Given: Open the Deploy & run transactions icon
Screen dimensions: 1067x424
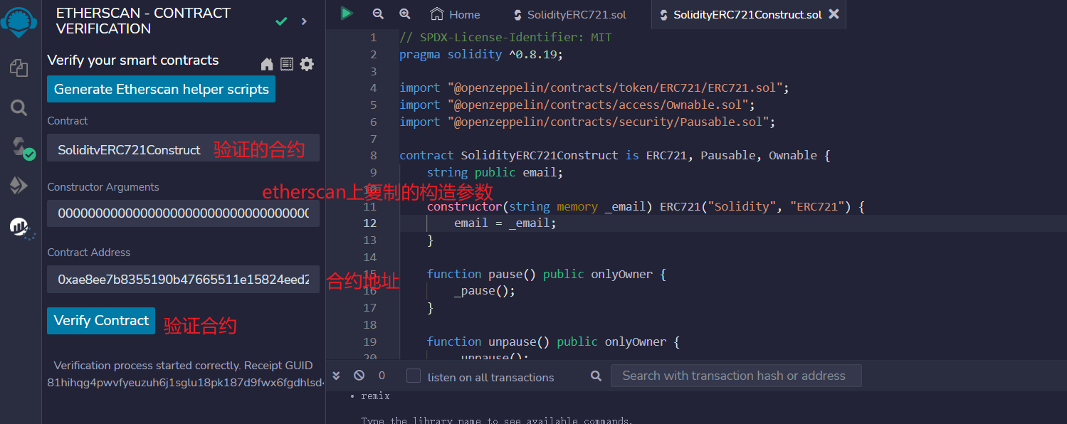Looking at the screenshot, I should click(19, 186).
